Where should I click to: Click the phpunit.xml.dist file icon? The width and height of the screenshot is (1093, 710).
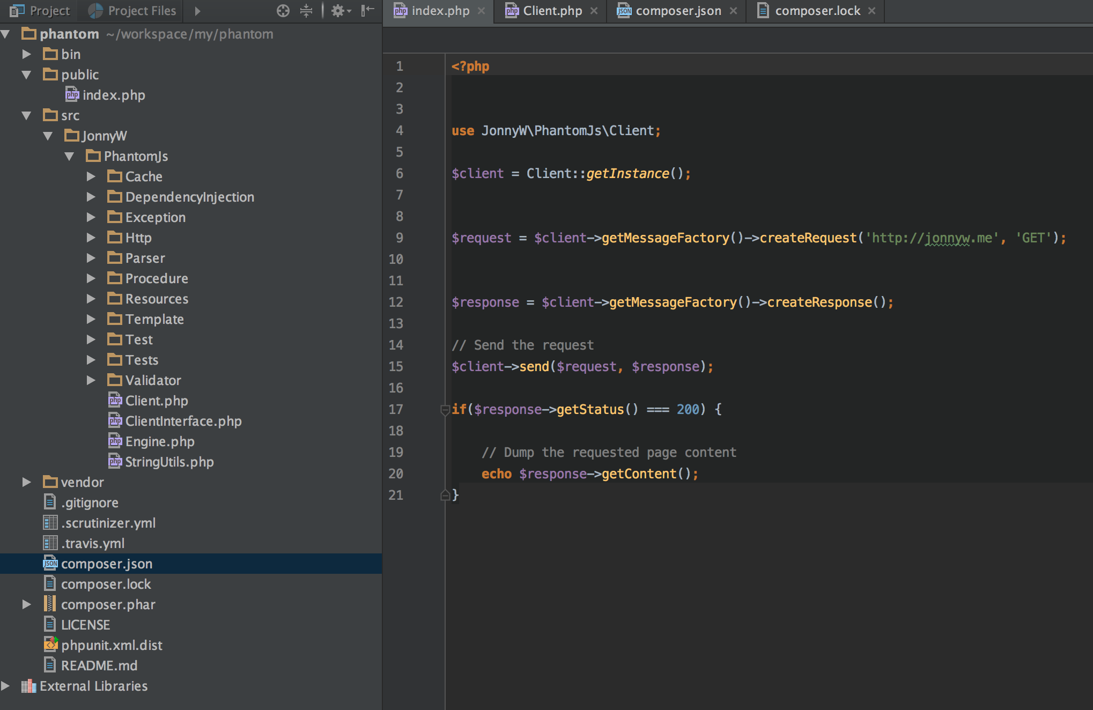pos(50,644)
